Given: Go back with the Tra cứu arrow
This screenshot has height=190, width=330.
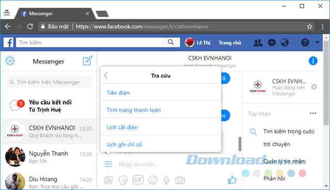Looking at the screenshot, I should coord(106,76).
